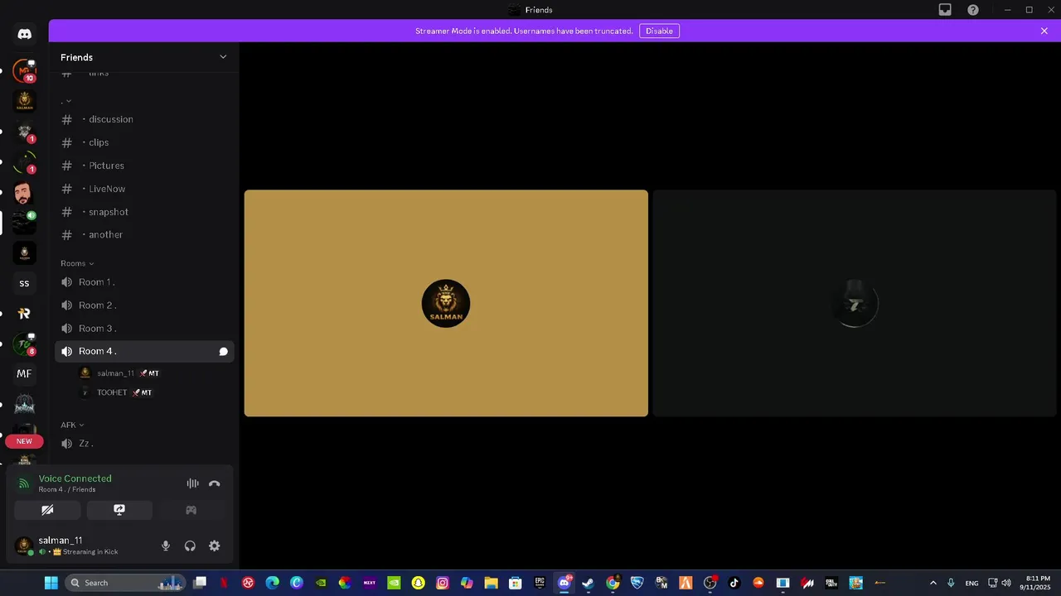Disable Streamer Mode from the banner
The width and height of the screenshot is (1061, 596).
pyautogui.click(x=659, y=31)
